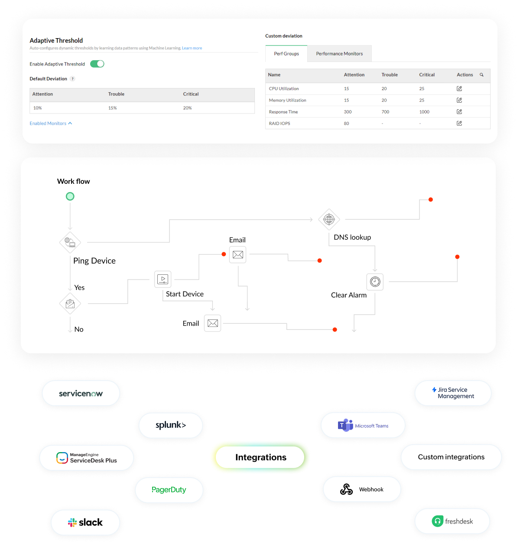Open the Freshdesk integration card
Viewport: 520px width, 544px height.
click(452, 521)
